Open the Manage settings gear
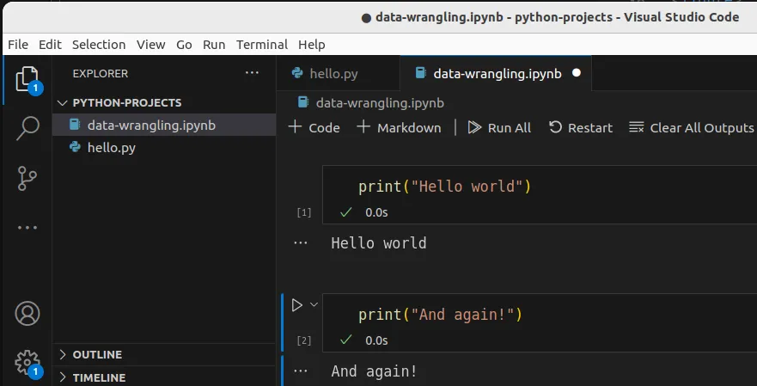Image resolution: width=757 pixels, height=386 pixels. click(x=27, y=361)
